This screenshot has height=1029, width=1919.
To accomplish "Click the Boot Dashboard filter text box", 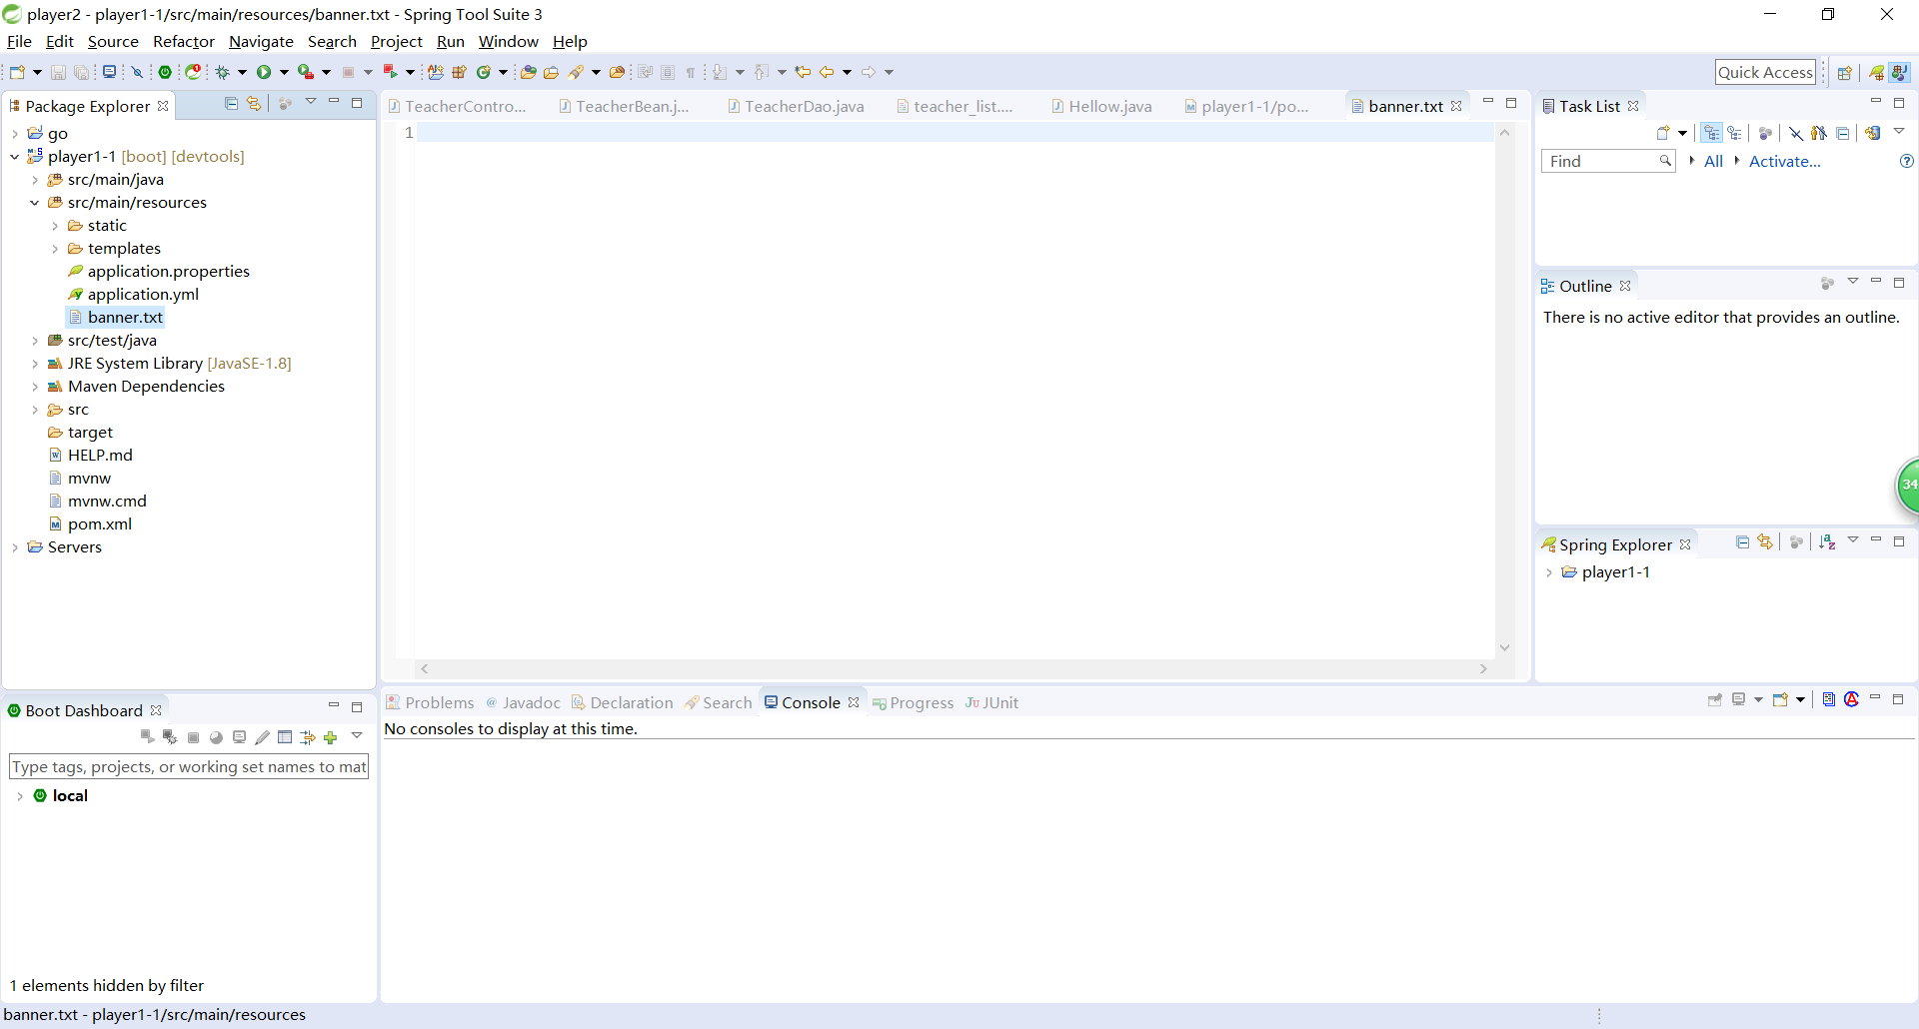I will click(189, 766).
